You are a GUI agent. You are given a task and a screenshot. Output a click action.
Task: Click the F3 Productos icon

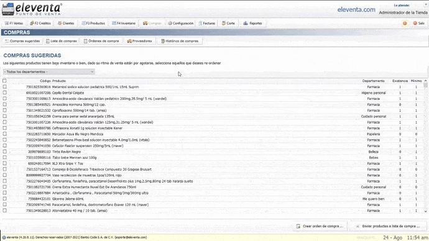tap(83, 23)
